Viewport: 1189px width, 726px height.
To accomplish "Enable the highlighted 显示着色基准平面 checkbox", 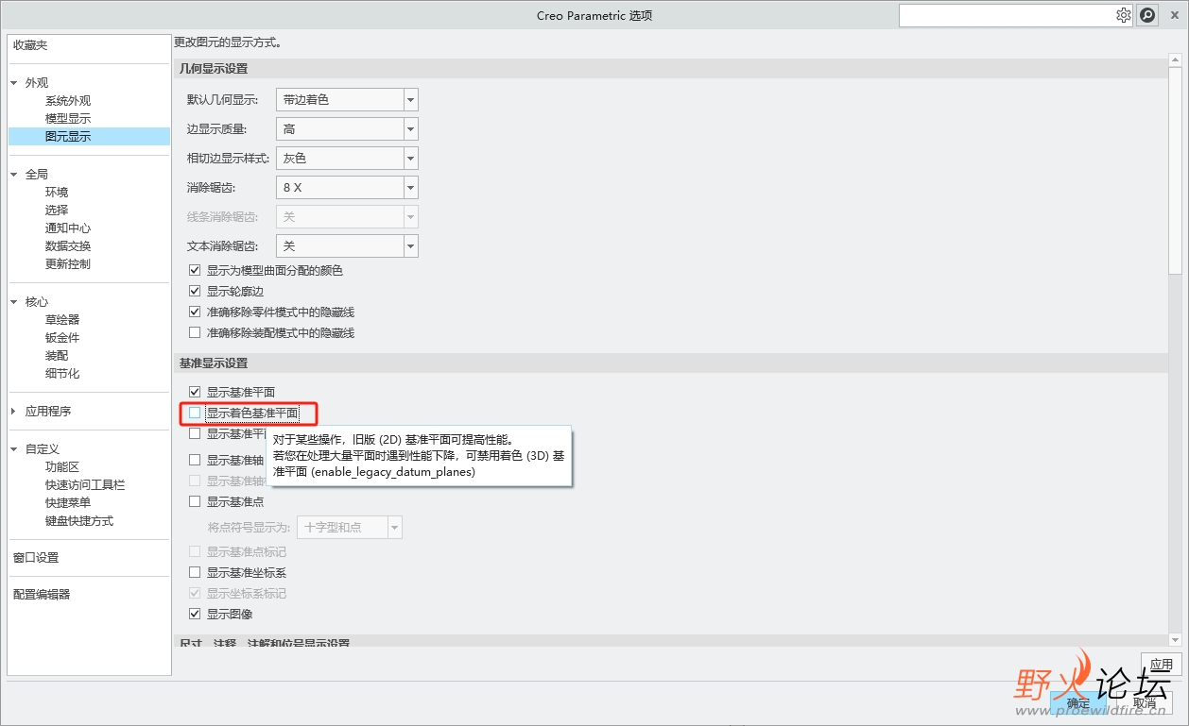I will coord(194,413).
